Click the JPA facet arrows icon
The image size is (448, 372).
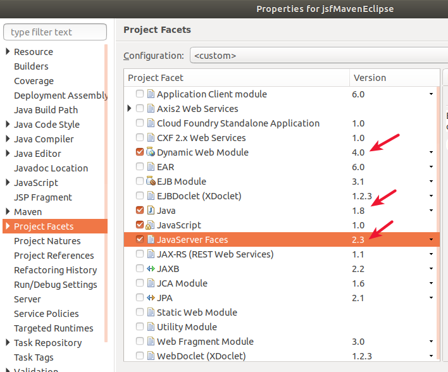coord(151,298)
